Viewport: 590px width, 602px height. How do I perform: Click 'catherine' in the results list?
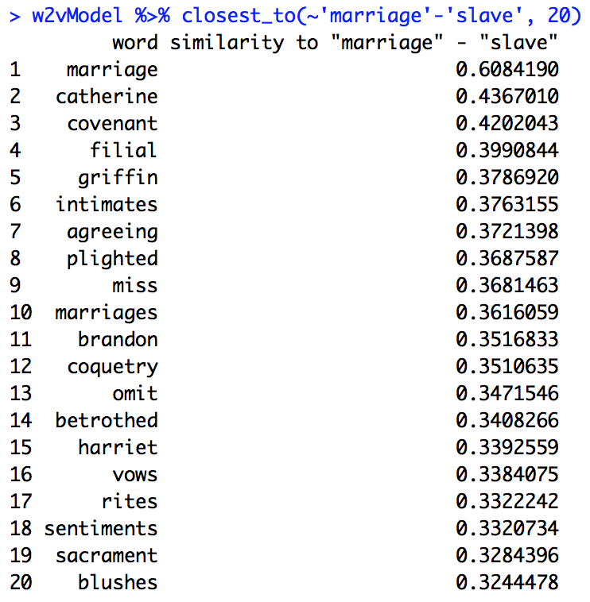107,97
